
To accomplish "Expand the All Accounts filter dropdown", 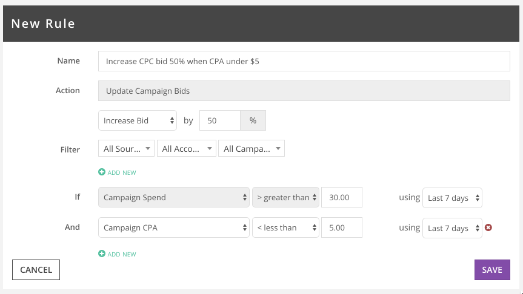I will 187,148.
